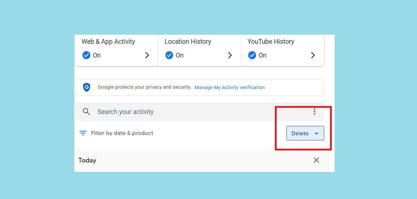Focus the Search your activity field

pyautogui.click(x=199, y=112)
